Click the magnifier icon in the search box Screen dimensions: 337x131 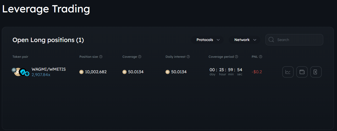(271, 40)
